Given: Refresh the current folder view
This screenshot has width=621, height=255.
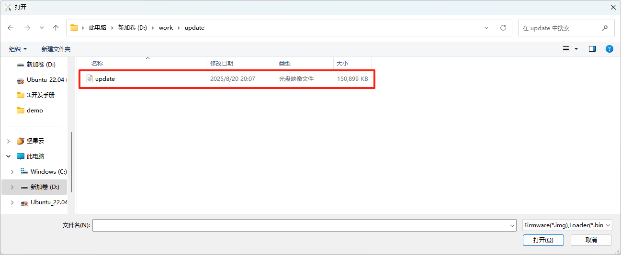Looking at the screenshot, I should point(503,28).
